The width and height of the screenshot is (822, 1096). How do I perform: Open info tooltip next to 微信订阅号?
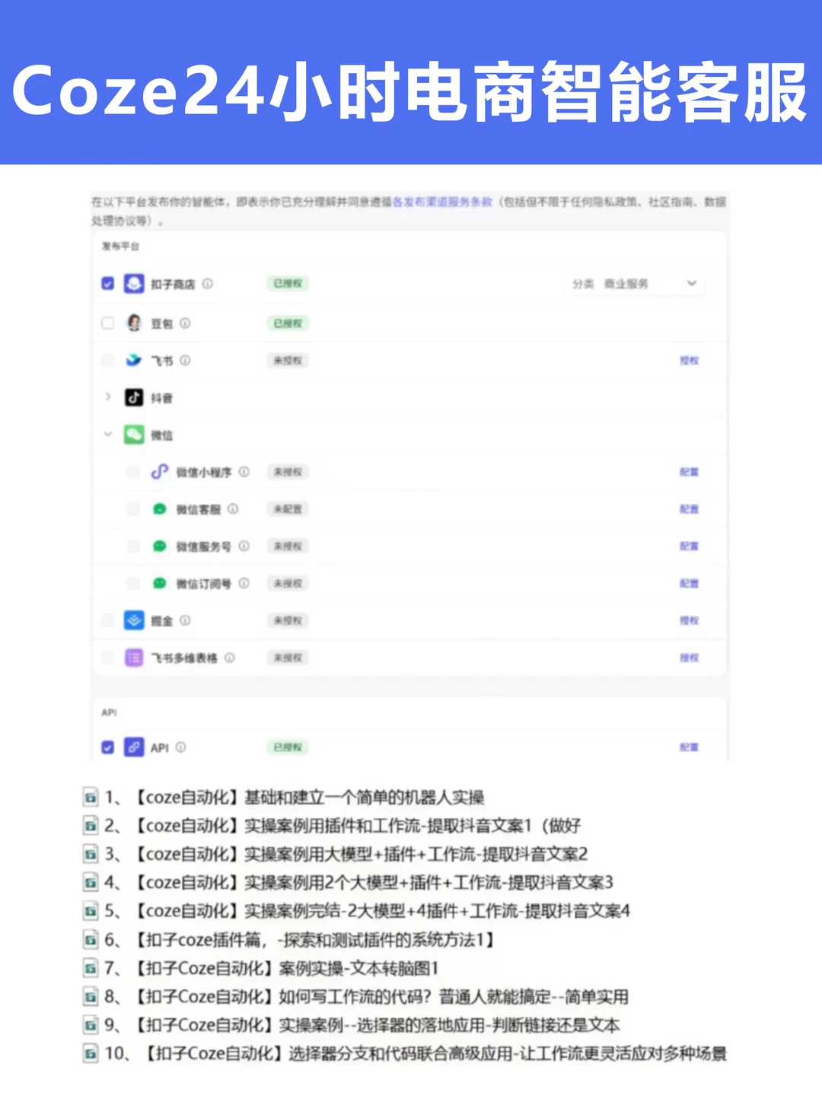(244, 583)
